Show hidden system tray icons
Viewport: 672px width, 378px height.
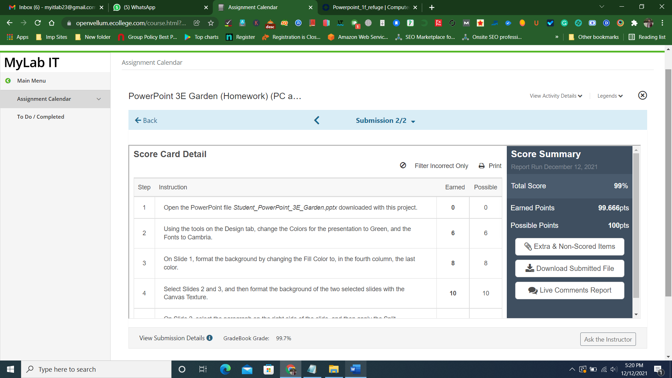point(572,369)
